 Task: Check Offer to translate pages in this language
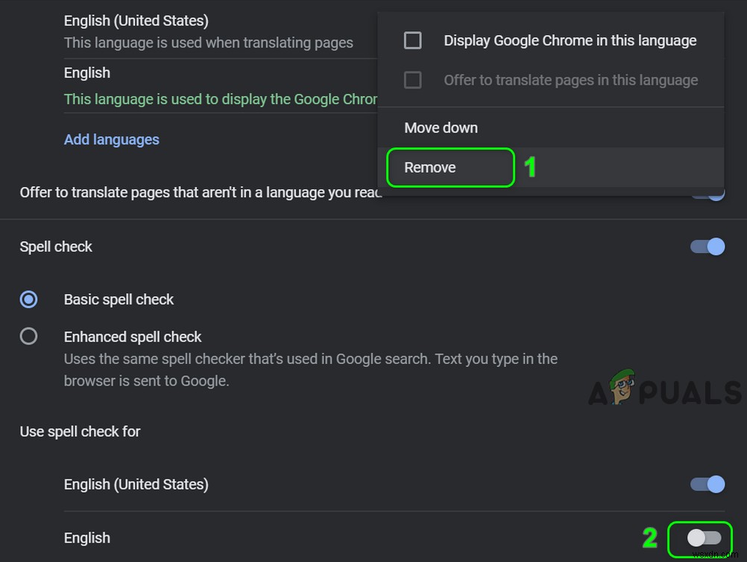[412, 80]
